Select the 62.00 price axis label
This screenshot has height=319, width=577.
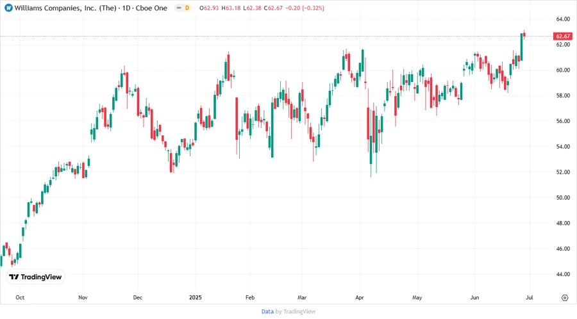click(563, 44)
